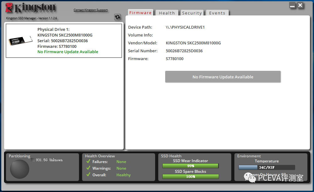Close the Kingston SSD Manager window
Screen dimensions: 314x192
pos(300,5)
